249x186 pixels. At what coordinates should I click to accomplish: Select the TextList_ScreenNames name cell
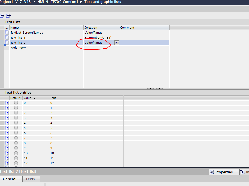47,32
